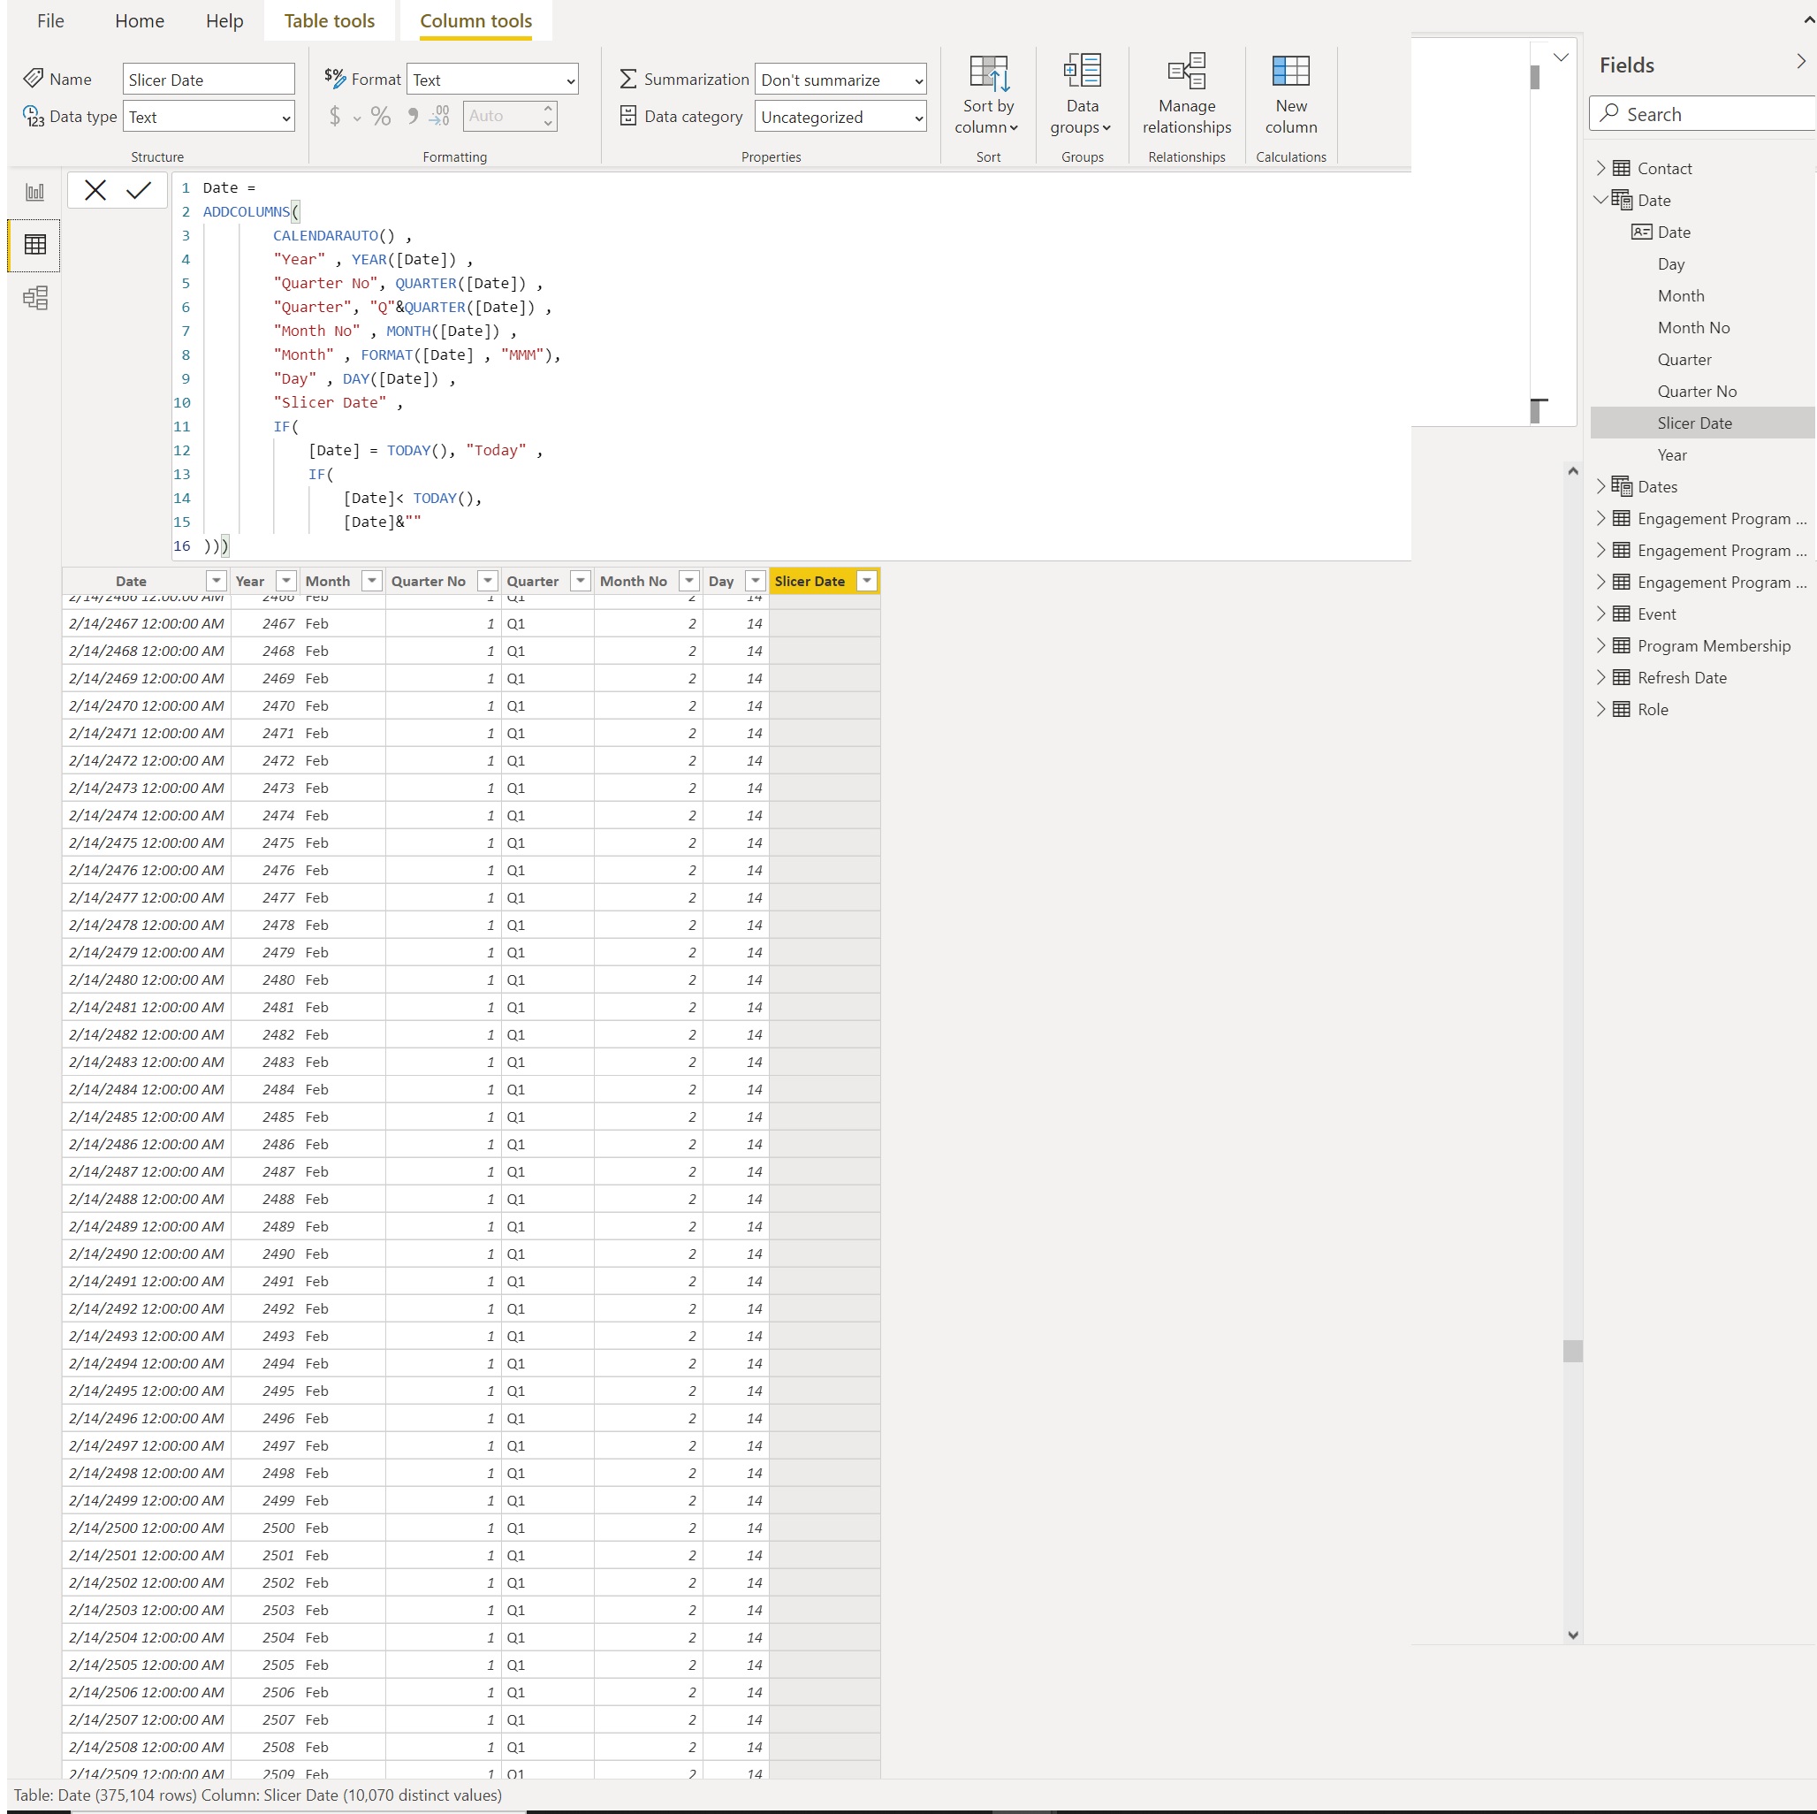Switch to the Help tab

click(224, 20)
